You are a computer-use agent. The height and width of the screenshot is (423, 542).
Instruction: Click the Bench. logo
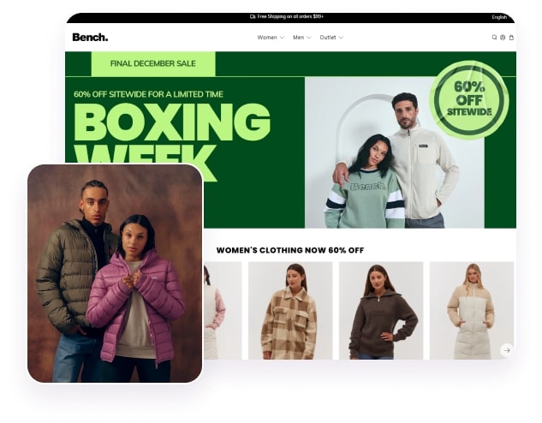coord(90,37)
